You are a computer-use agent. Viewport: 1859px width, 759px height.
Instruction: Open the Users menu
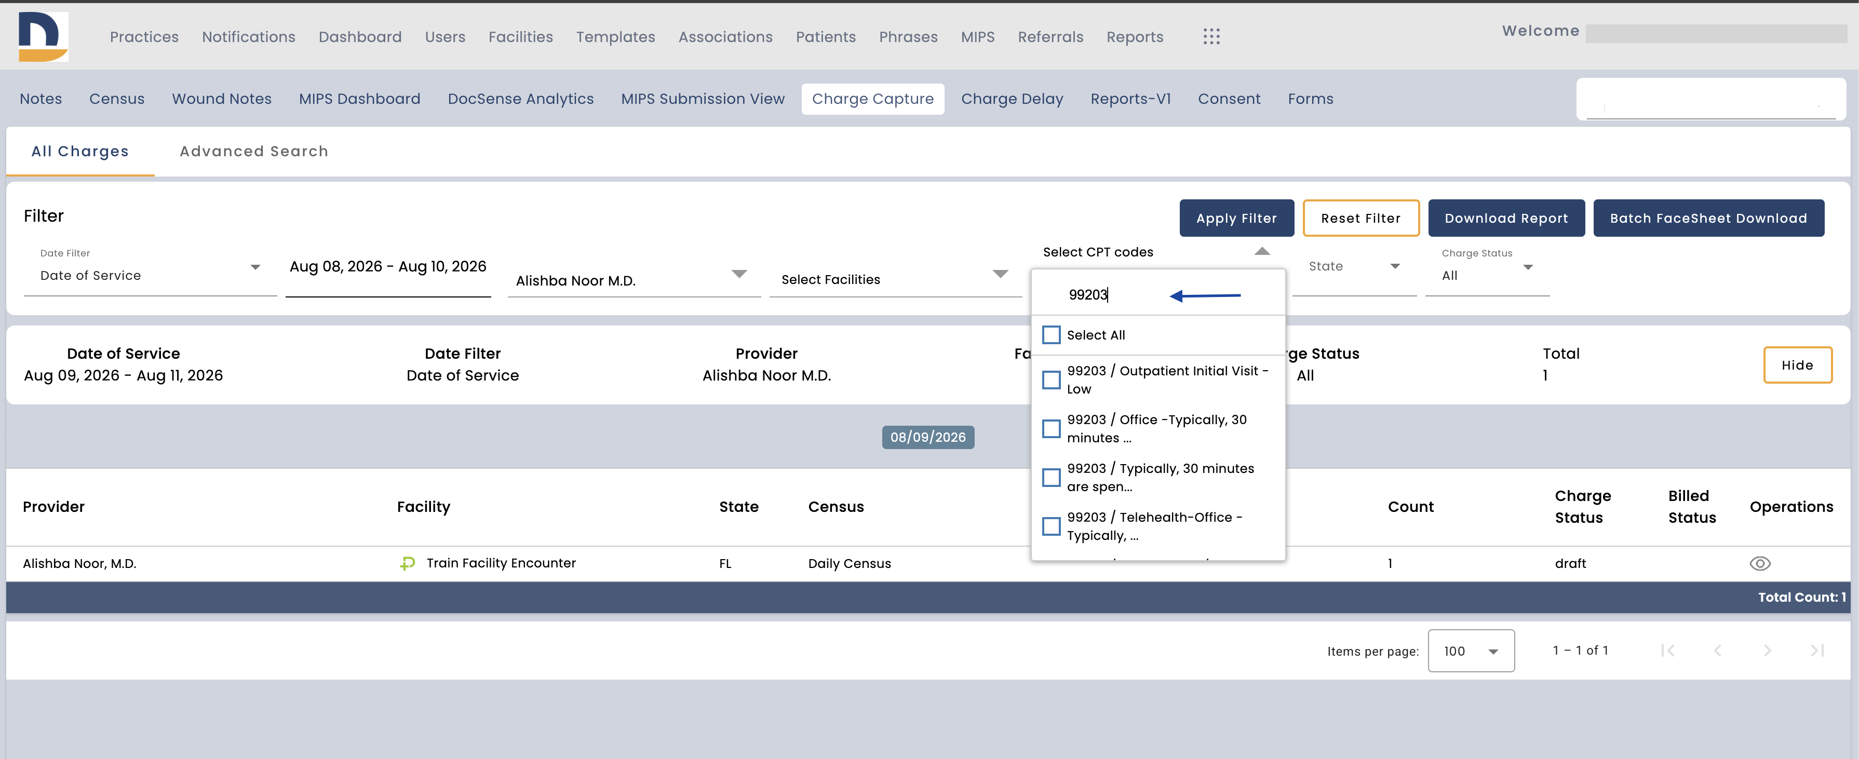445,37
